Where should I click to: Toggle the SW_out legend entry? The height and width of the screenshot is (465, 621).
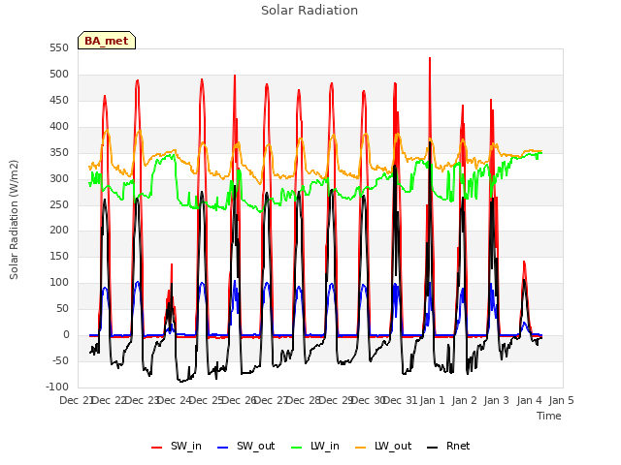[x=245, y=446]
